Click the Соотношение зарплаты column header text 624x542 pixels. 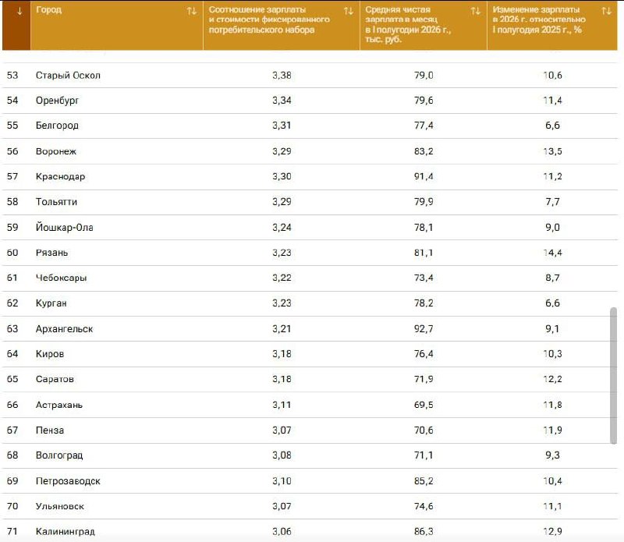point(269,19)
